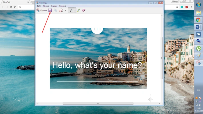
Task: Click the scroll left arrow in Snipping Tool
Action: pyautogui.click(x=37, y=104)
